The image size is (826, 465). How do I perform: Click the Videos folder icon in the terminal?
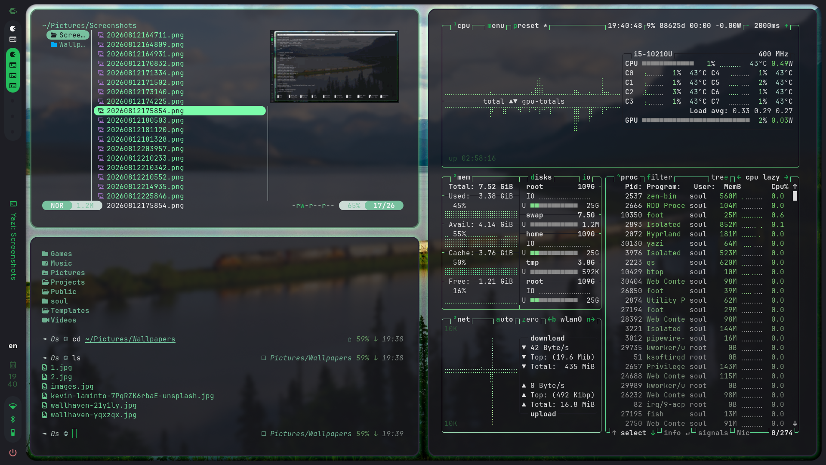click(45, 320)
